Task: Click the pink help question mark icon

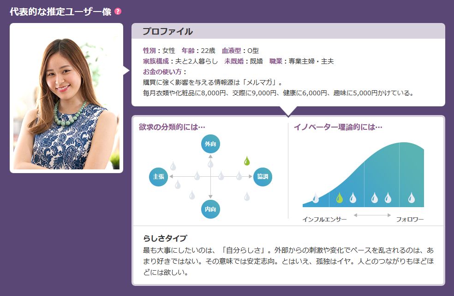Action: 118,12
